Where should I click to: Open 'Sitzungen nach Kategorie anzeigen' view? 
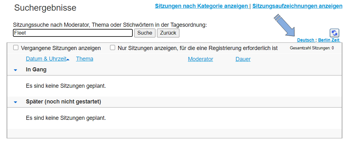coord(201,6)
